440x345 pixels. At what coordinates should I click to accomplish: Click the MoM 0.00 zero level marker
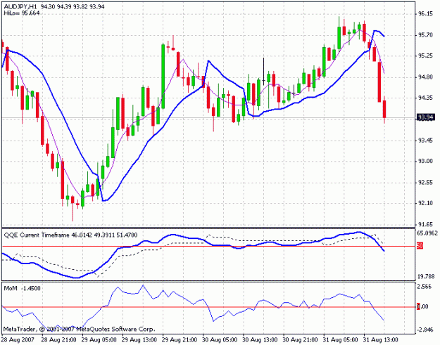pos(423,306)
